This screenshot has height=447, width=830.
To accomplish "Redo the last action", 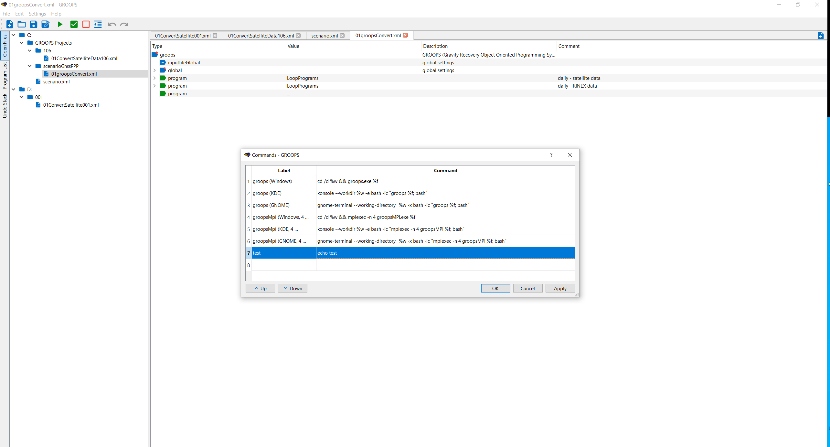I will [x=124, y=24].
